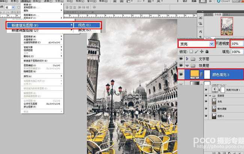This screenshot has width=244, height=154.
Task: Lock transparent pixels in layers panel
Action: (191, 52)
